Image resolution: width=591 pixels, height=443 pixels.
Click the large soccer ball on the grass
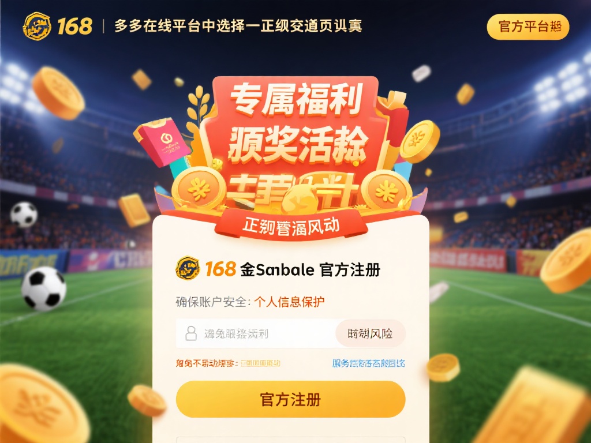(44, 288)
